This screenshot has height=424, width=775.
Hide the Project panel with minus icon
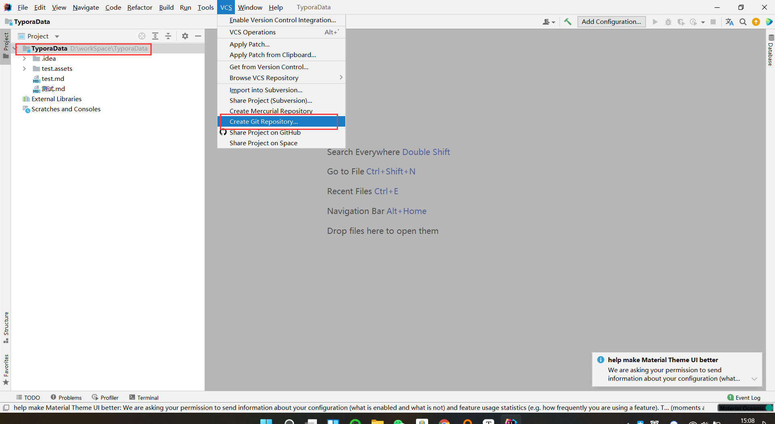pos(198,36)
